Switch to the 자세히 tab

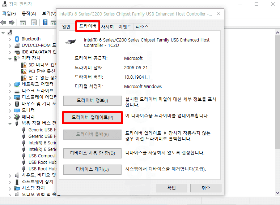click(x=107, y=27)
